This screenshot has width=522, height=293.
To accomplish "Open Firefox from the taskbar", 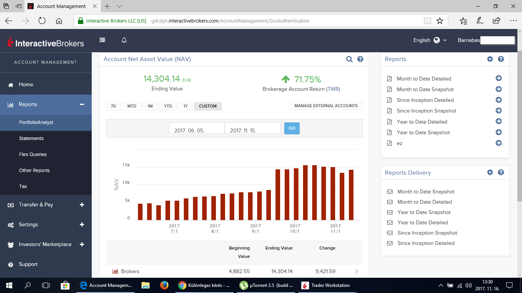I will pos(164,285).
